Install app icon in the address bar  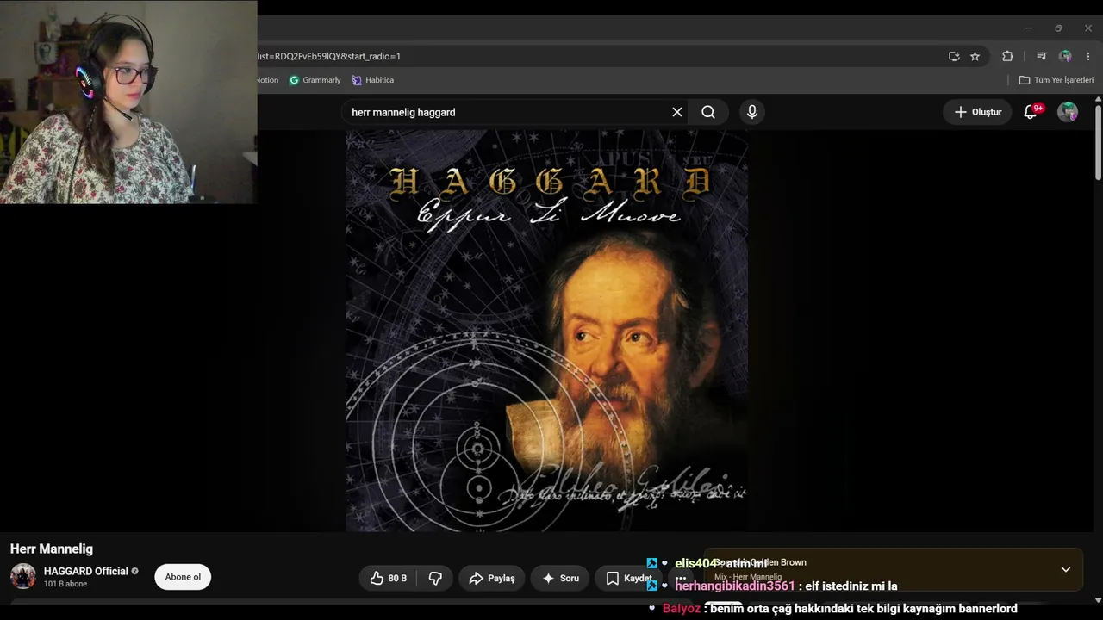point(954,56)
